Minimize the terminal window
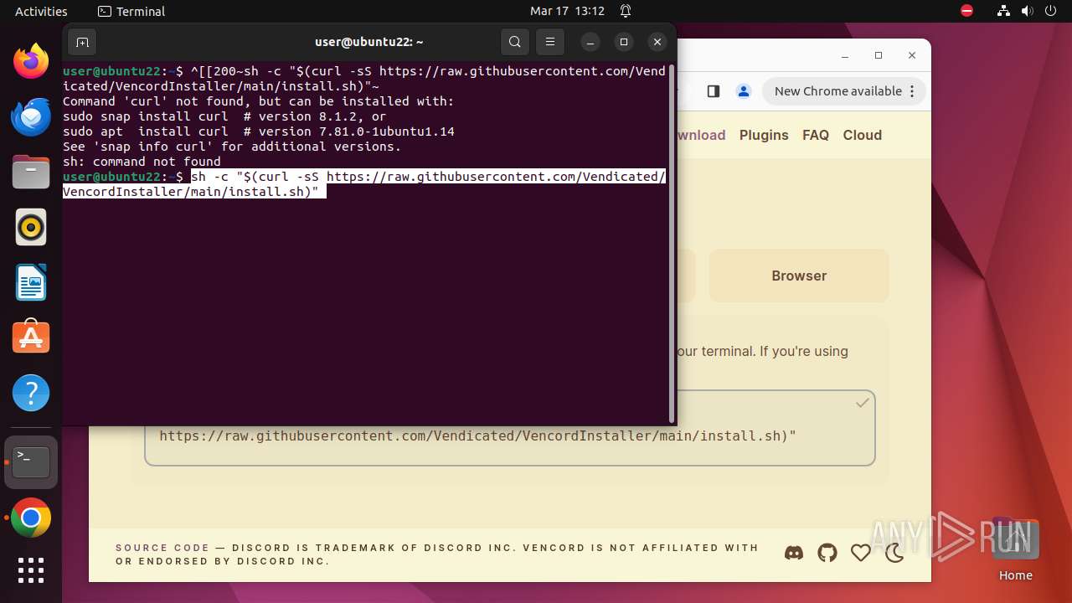 pos(590,42)
